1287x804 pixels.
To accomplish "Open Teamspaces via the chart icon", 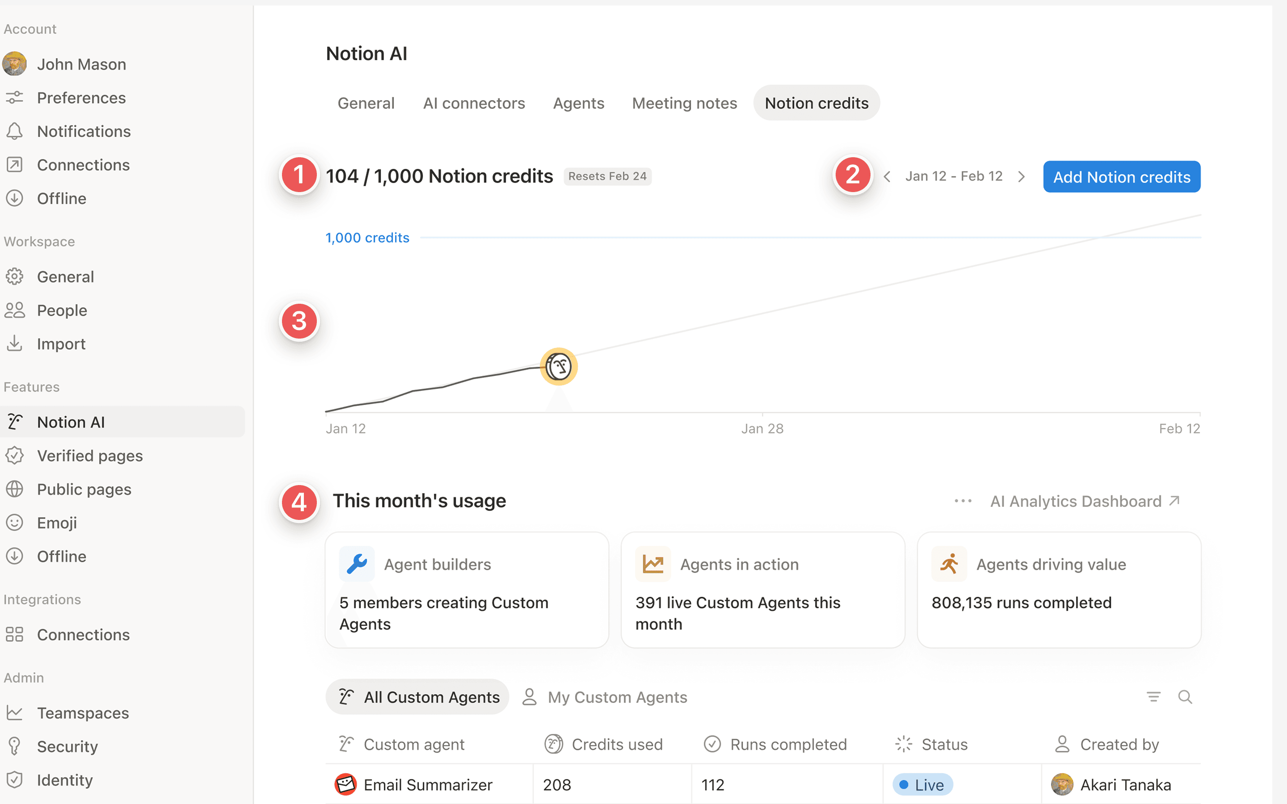I will (14, 712).
